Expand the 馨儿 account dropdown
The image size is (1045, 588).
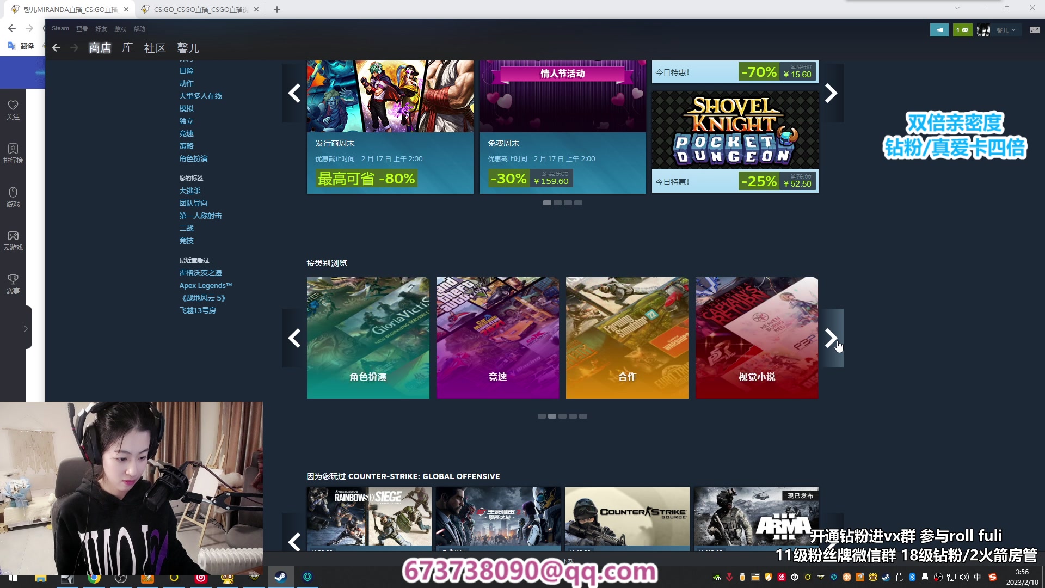pyautogui.click(x=1006, y=30)
